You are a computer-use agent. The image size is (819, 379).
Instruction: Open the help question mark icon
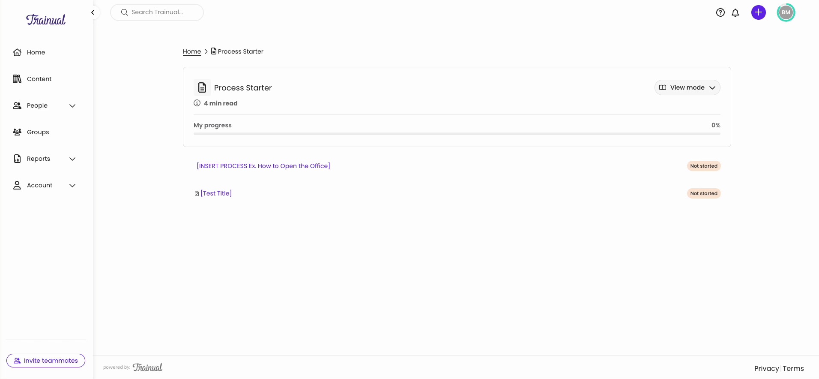(720, 12)
